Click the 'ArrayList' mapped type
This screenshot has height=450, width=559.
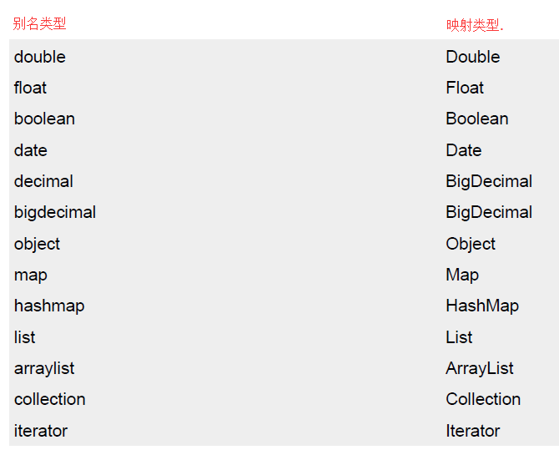click(480, 369)
